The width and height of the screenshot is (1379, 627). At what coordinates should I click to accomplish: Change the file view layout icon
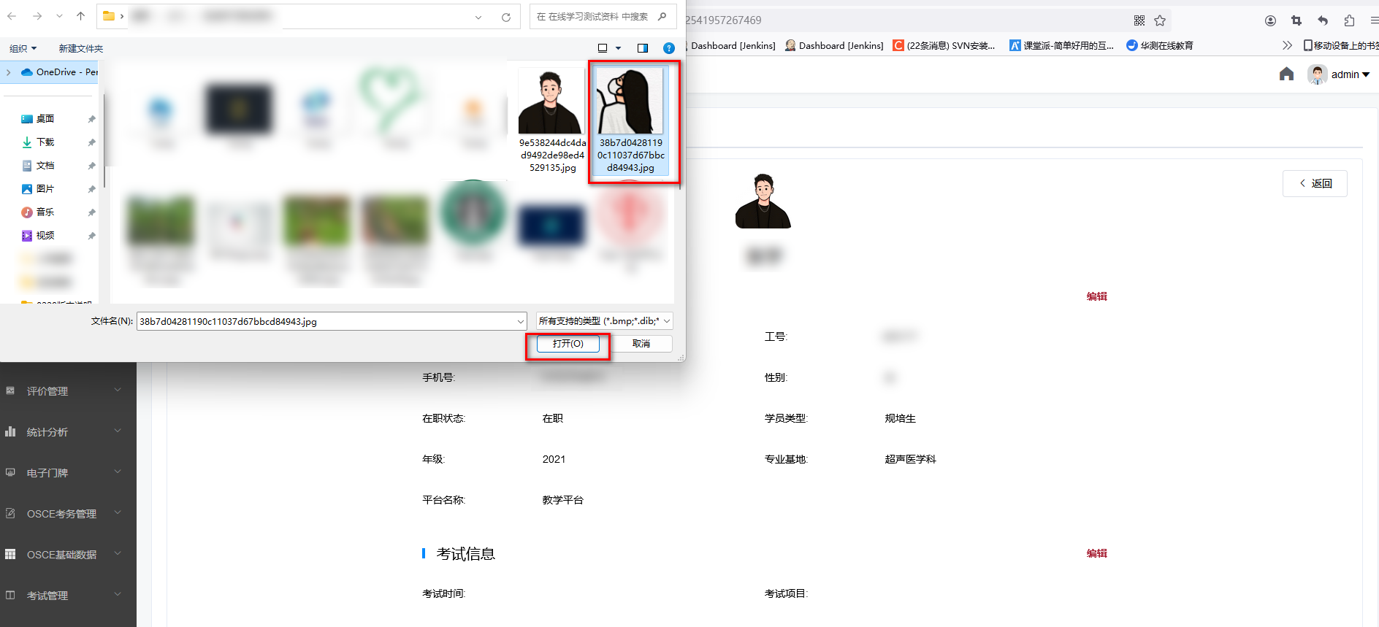pos(603,48)
